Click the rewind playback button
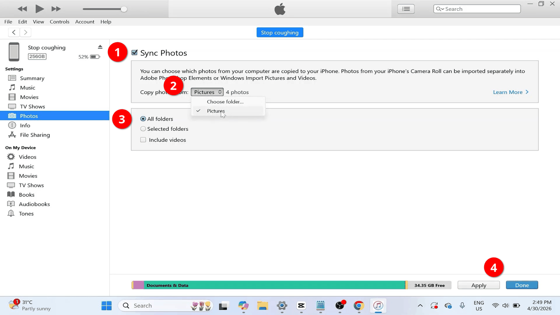 [x=22, y=9]
